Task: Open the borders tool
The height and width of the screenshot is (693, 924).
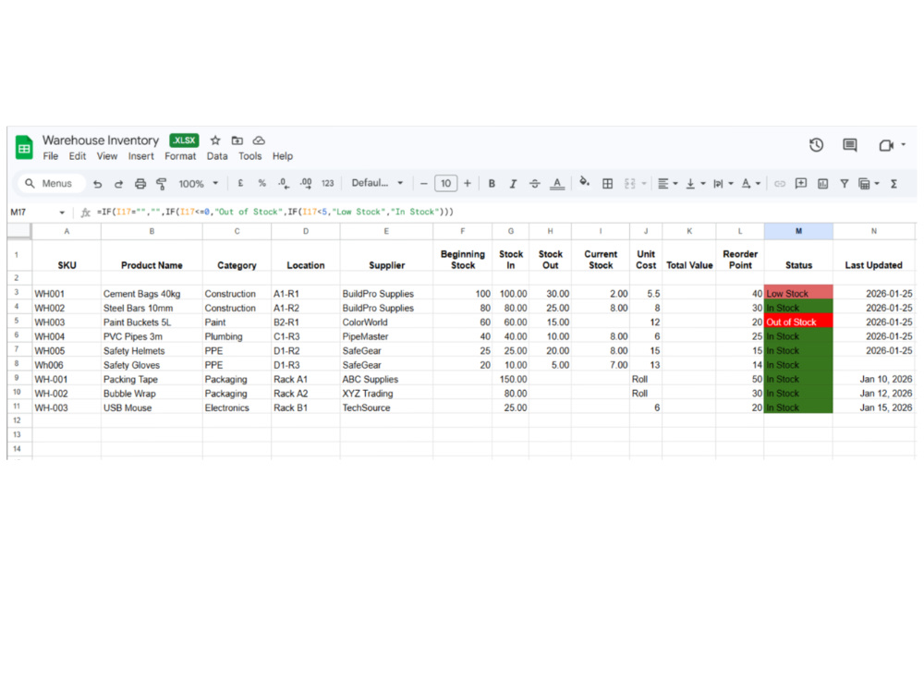Action: [608, 184]
